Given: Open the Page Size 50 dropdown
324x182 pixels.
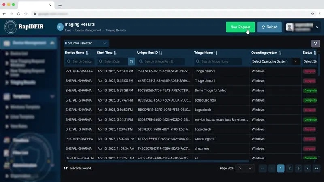Looking at the screenshot, I should point(245,168).
